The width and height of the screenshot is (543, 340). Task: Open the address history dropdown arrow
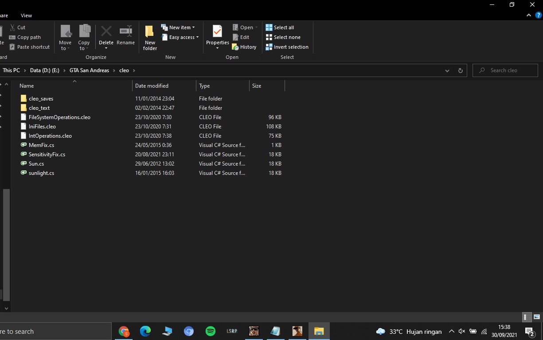click(x=447, y=70)
